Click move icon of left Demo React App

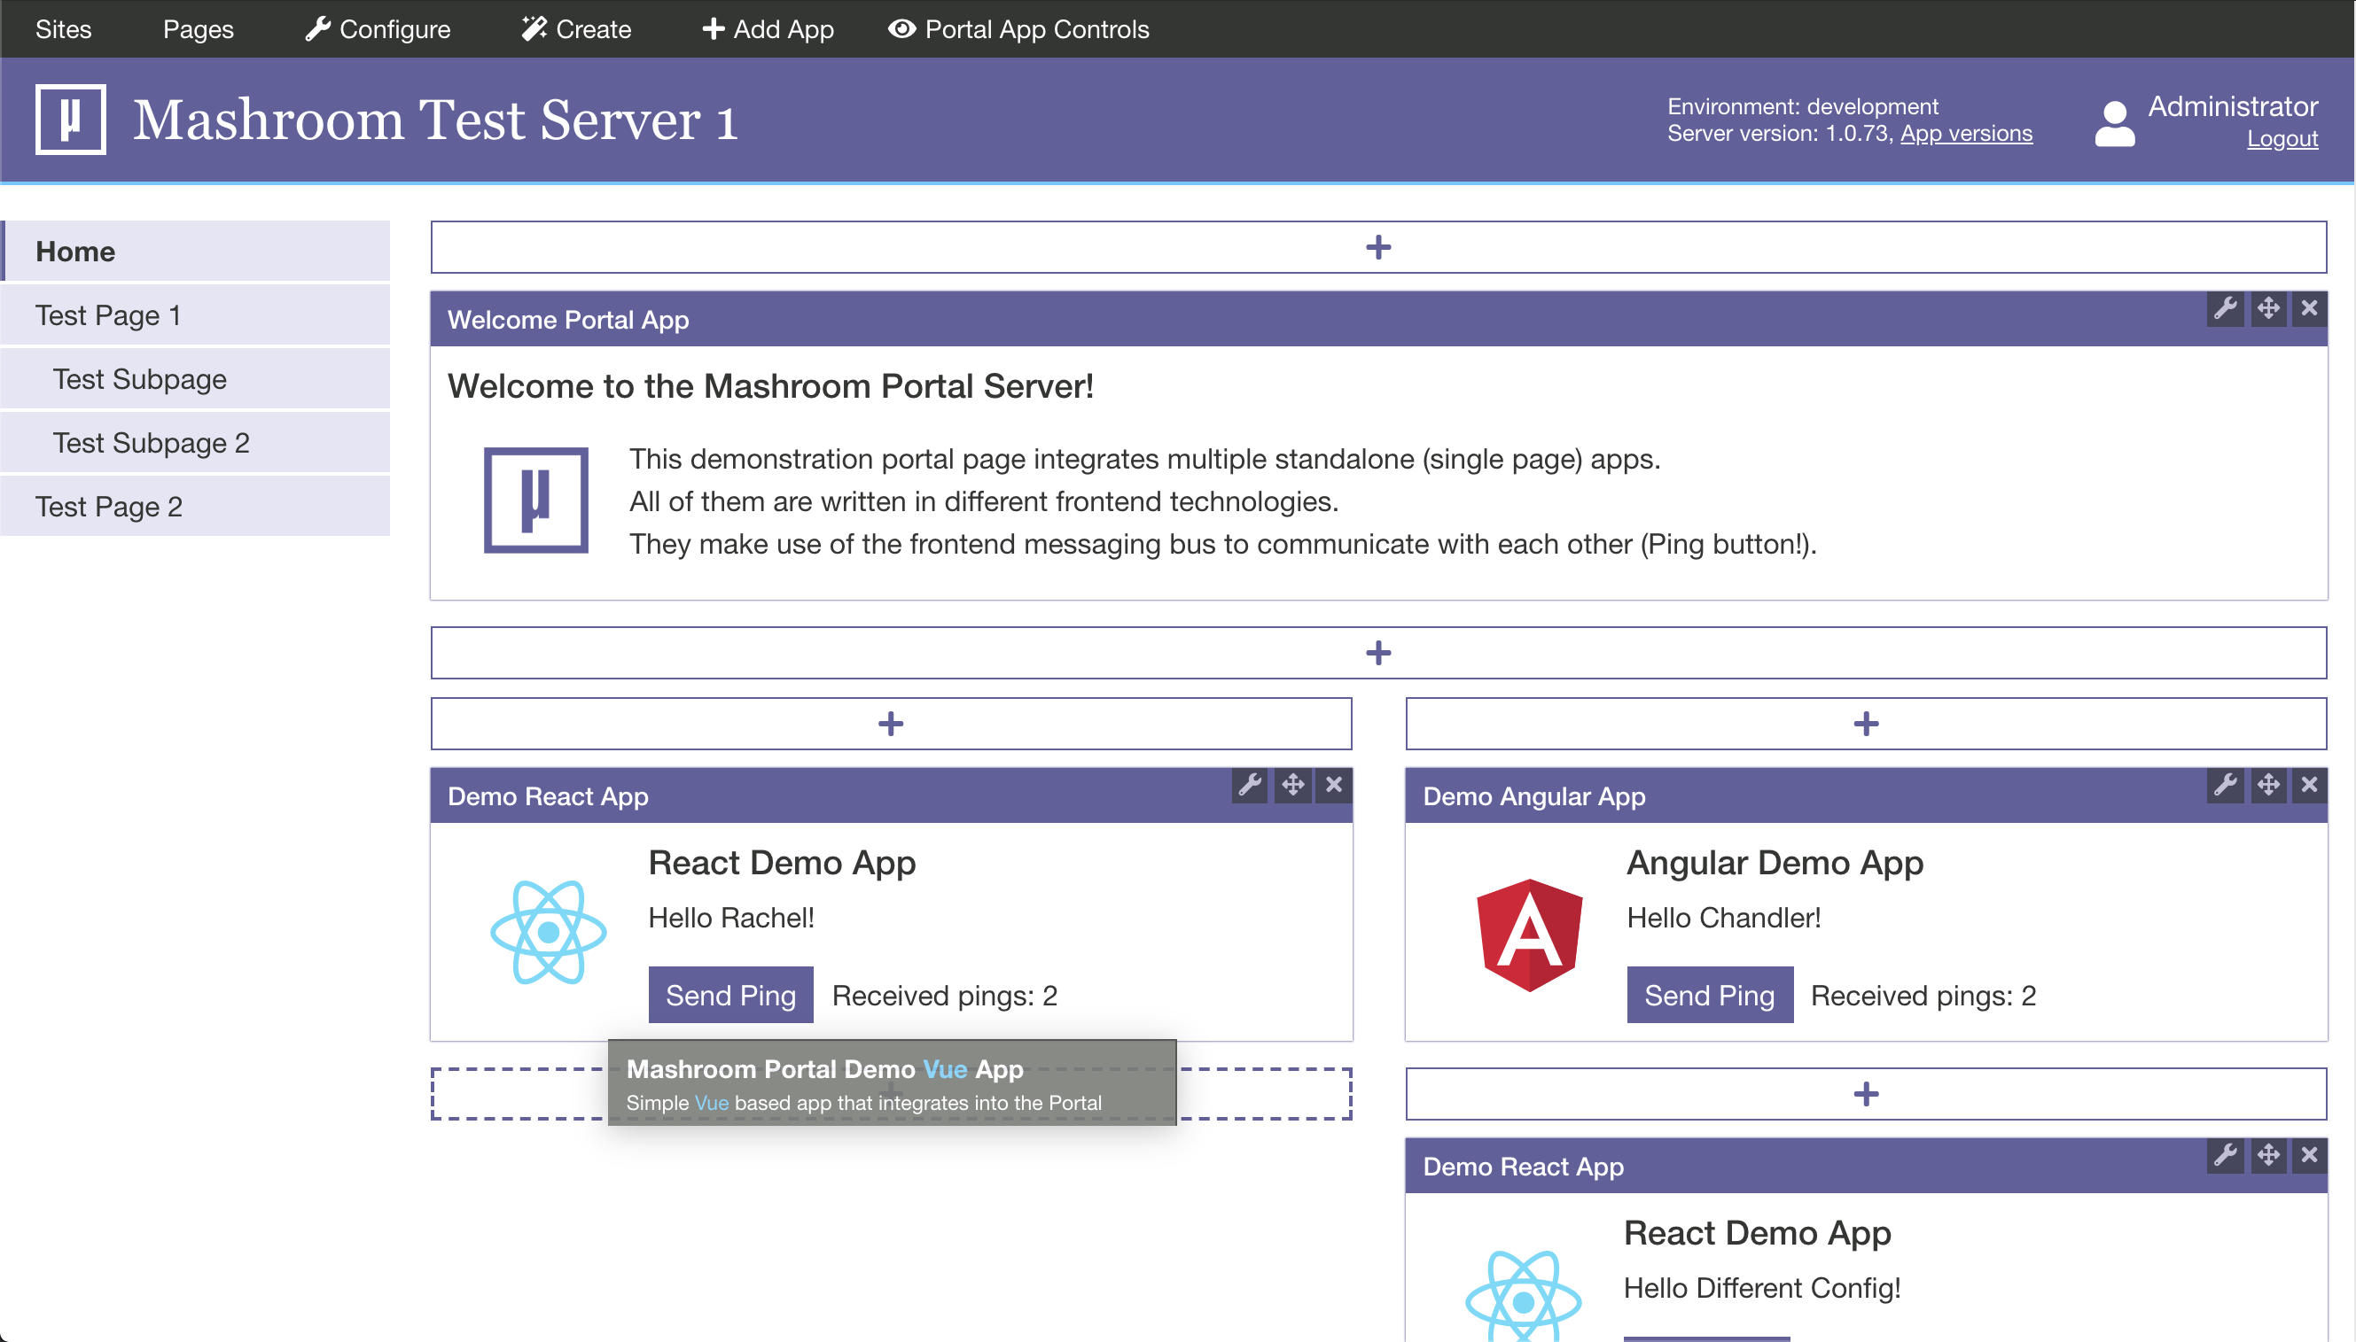click(1293, 784)
